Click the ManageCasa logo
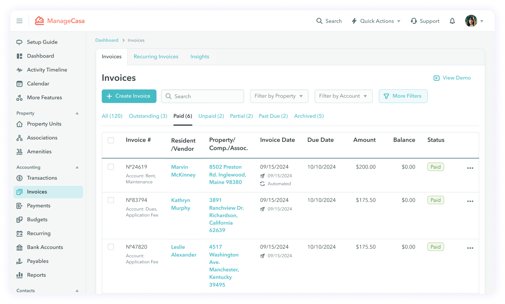Screen dimensions: 505x304 [x=59, y=21]
